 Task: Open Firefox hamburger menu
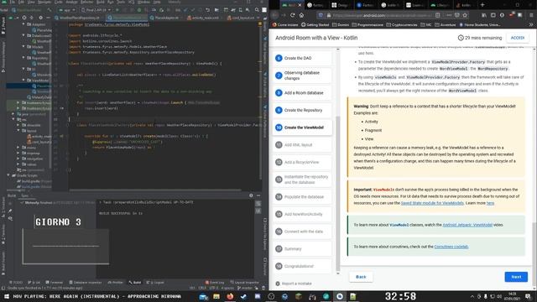point(531,15)
